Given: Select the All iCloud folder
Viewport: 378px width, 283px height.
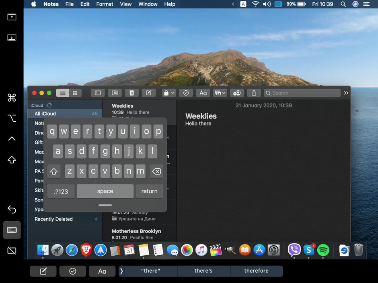Looking at the screenshot, I should (65, 114).
